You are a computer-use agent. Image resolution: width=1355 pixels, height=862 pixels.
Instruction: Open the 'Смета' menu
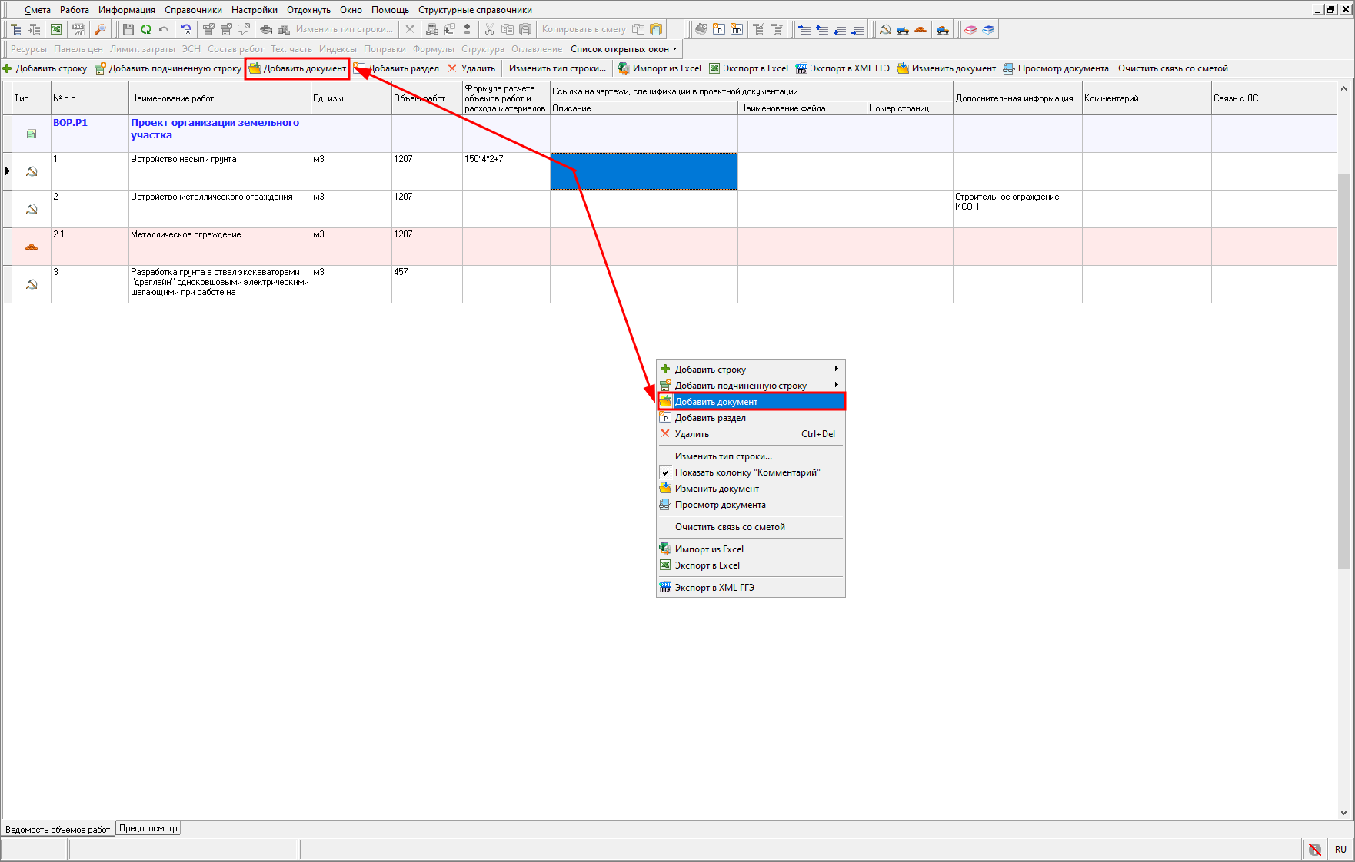(x=37, y=10)
